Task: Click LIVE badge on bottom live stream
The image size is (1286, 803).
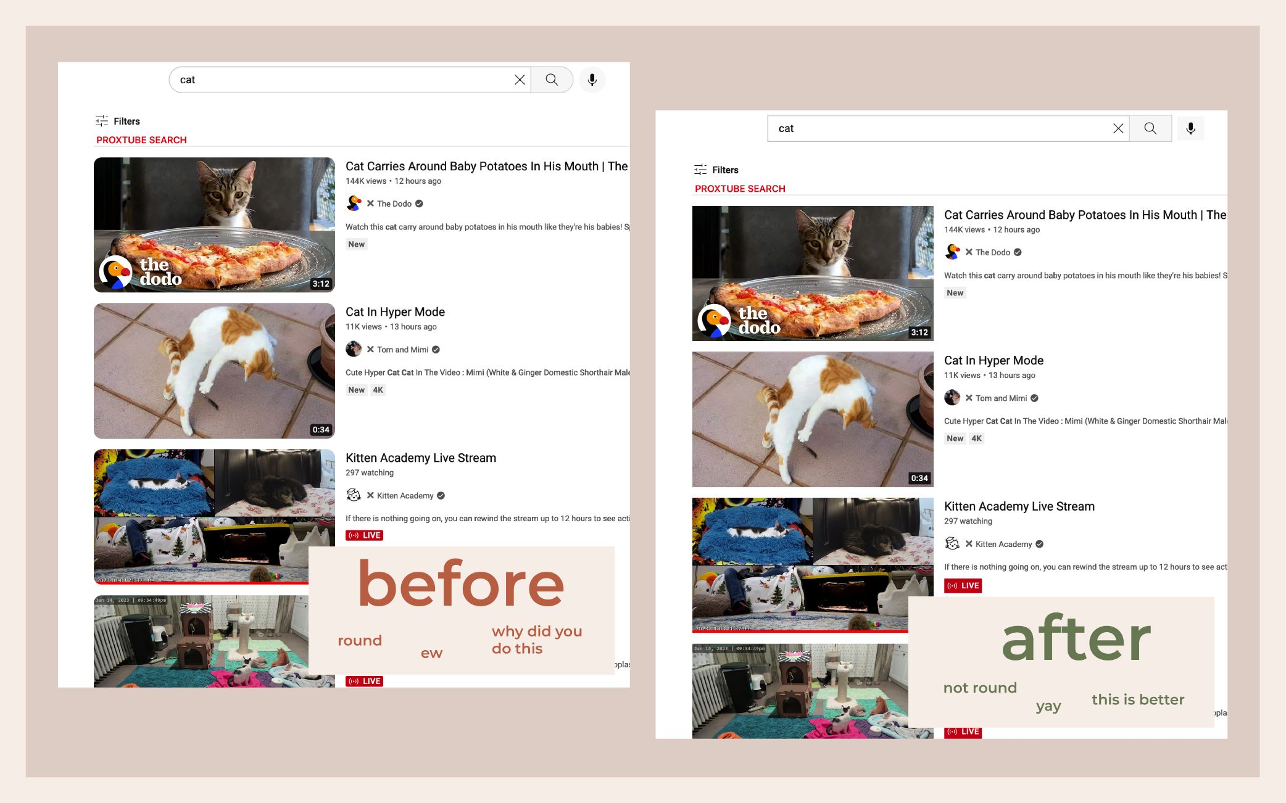Action: (363, 681)
